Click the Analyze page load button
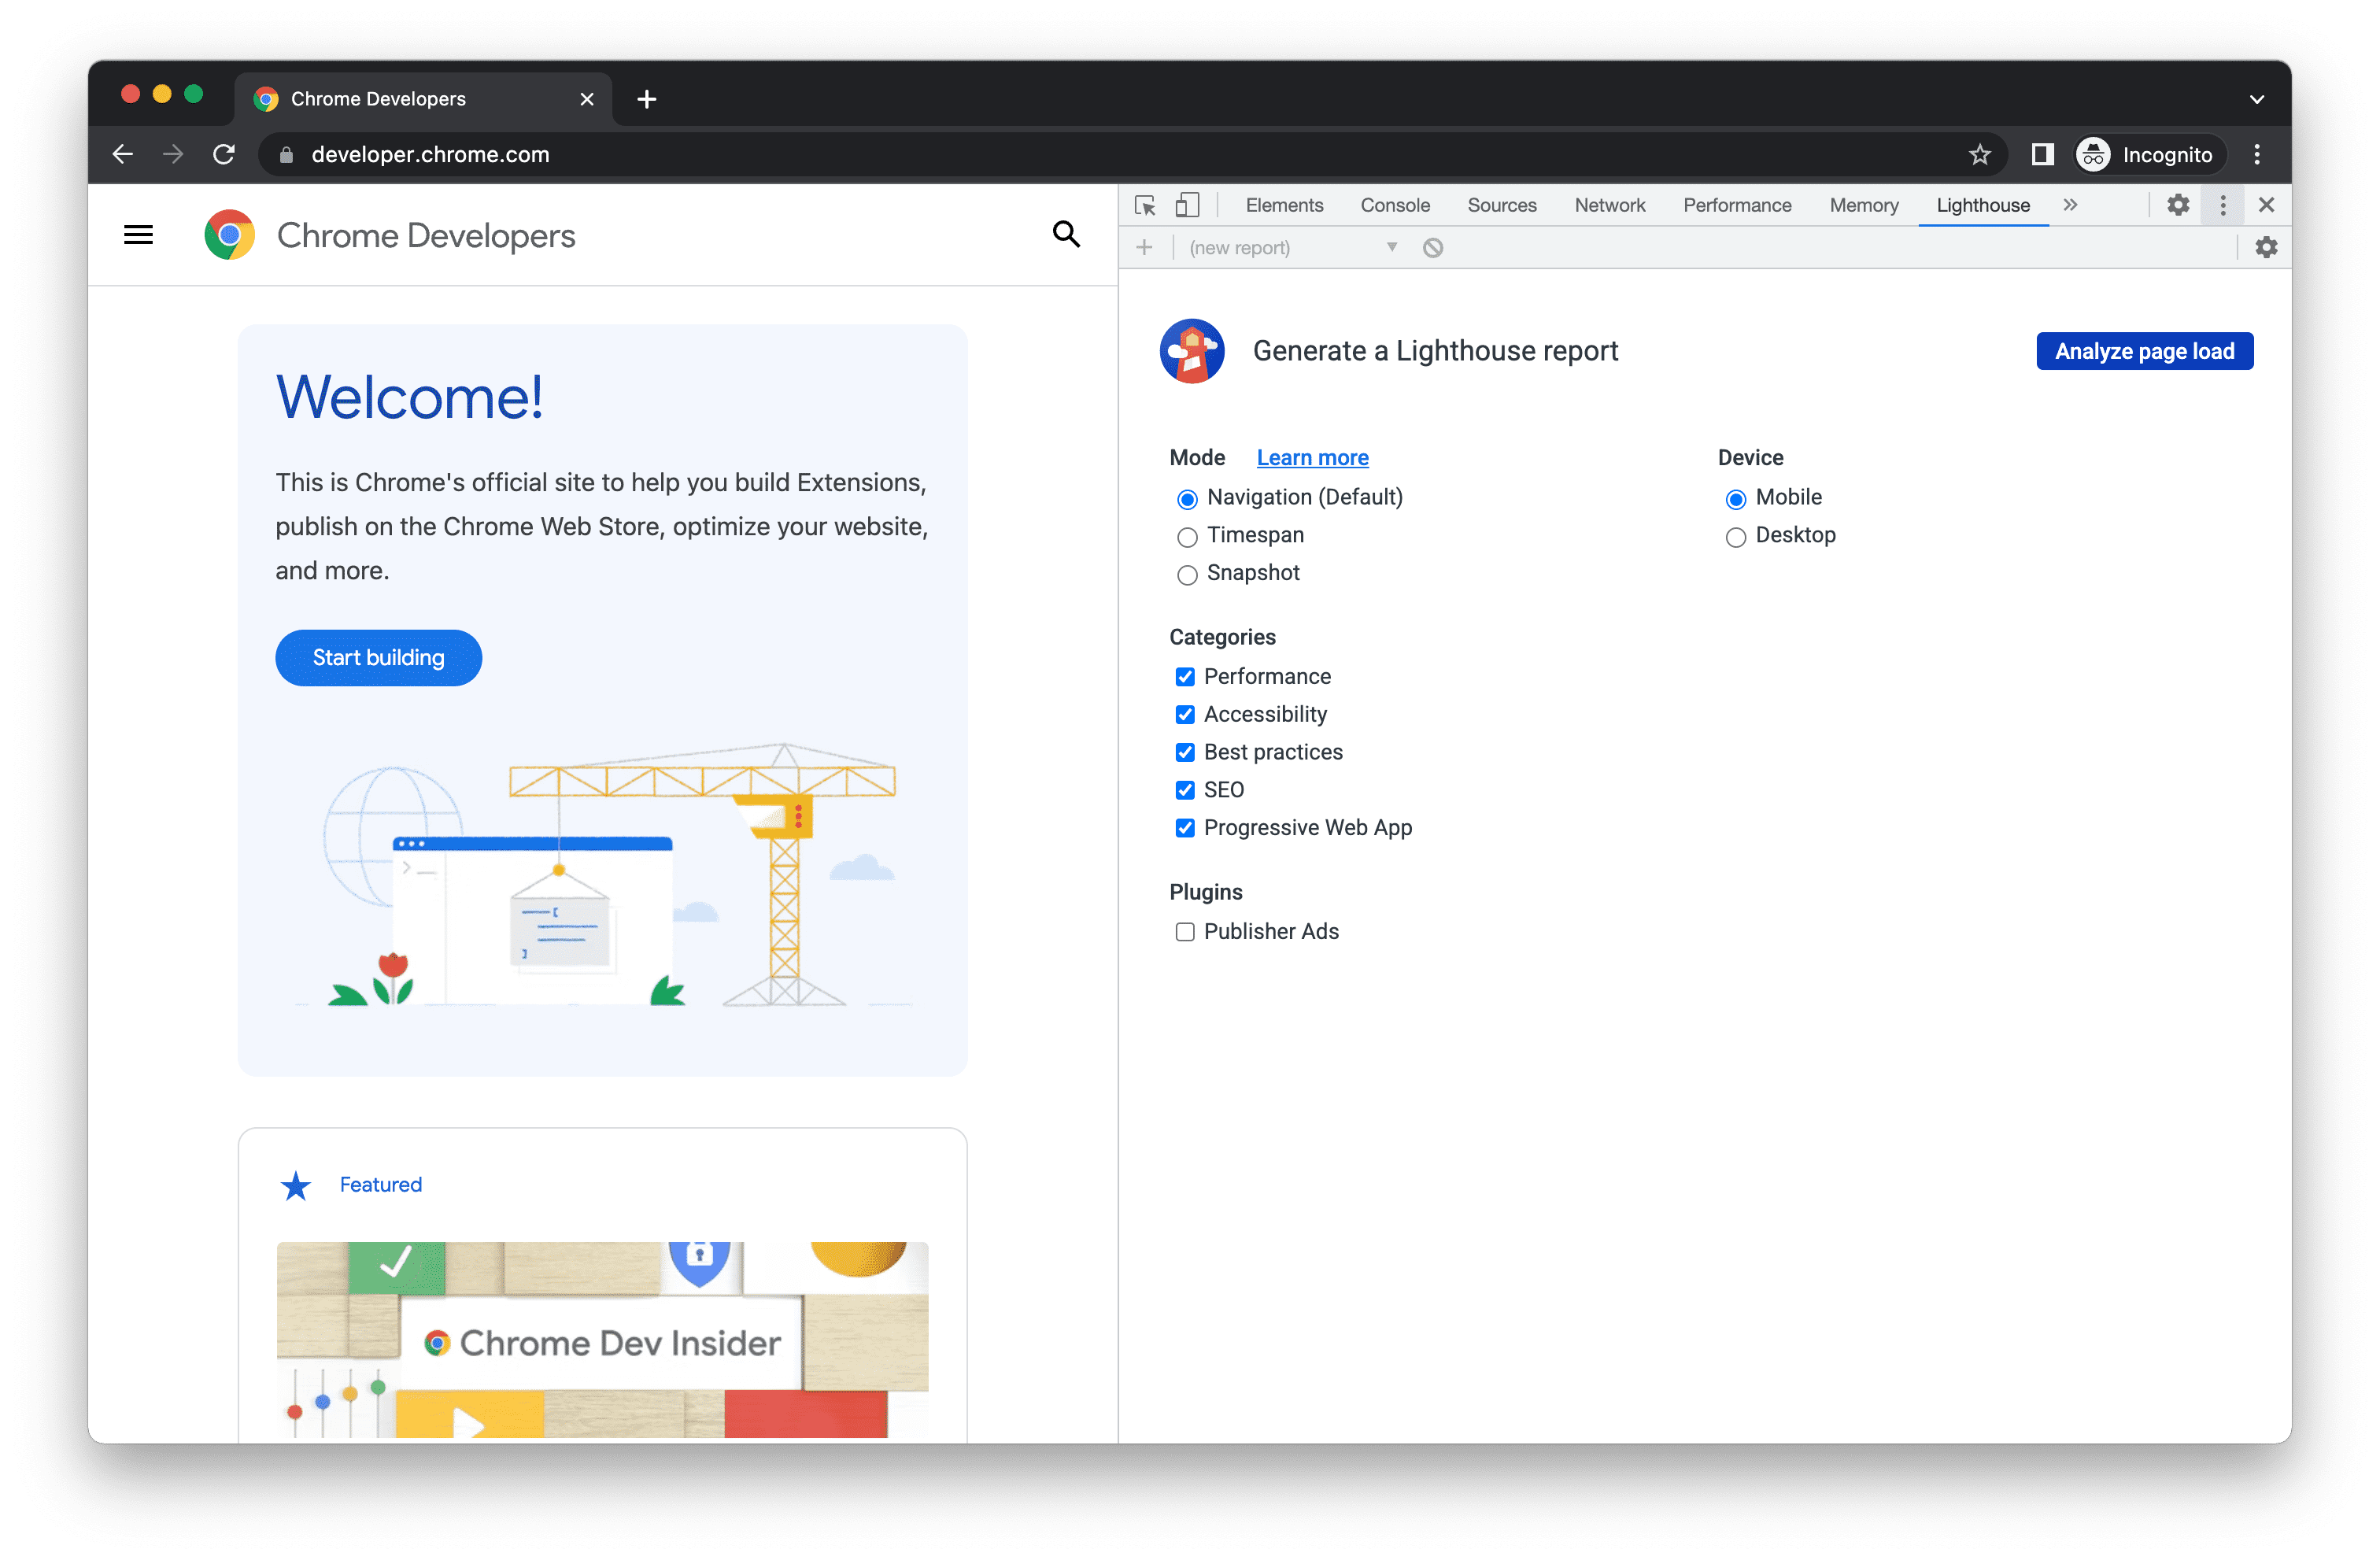This screenshot has width=2380, height=1560. 2143,350
